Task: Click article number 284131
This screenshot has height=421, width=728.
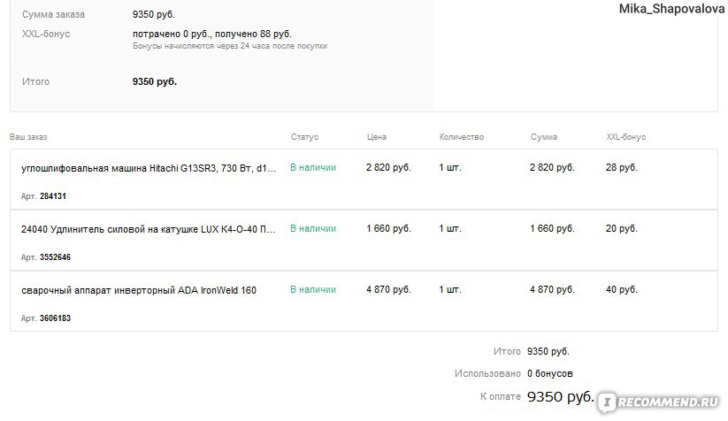Action: (53, 195)
